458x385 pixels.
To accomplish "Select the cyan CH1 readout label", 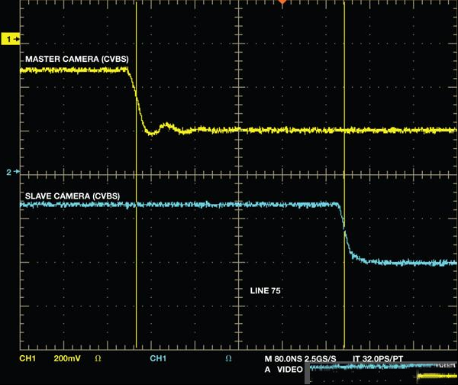I will click(158, 358).
